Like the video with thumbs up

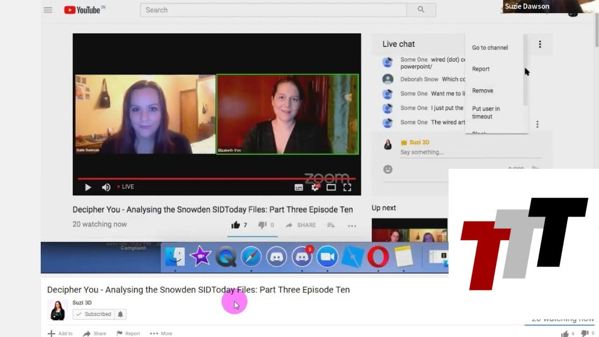click(x=236, y=225)
